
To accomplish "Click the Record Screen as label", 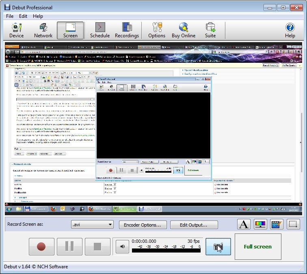I will point(25,224).
